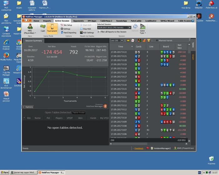Viewport: 219px width, 175px height.
Task: Select the hand row at 17.09.2017 0:08
Action: pyautogui.click(x=149, y=126)
